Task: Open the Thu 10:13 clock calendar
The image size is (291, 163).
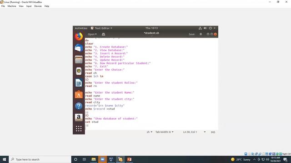Action: coord(151,28)
